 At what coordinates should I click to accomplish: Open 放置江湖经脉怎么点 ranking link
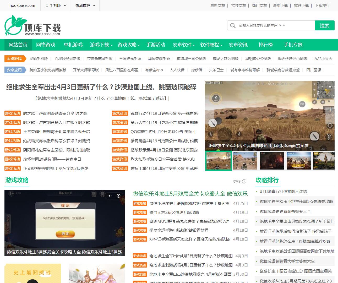pos(295,241)
